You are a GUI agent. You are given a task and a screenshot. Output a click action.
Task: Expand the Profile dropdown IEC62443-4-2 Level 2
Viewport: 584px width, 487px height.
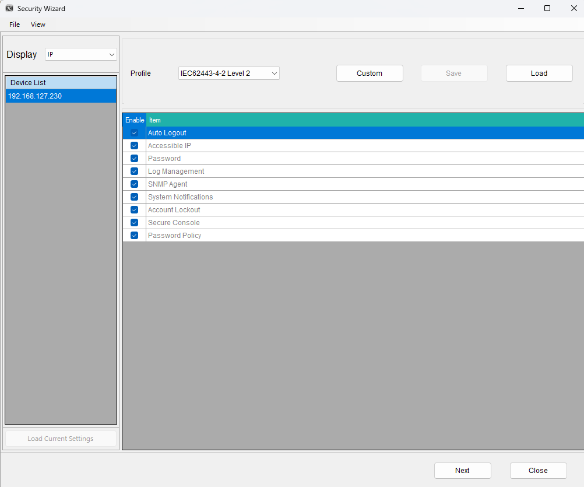[228, 73]
